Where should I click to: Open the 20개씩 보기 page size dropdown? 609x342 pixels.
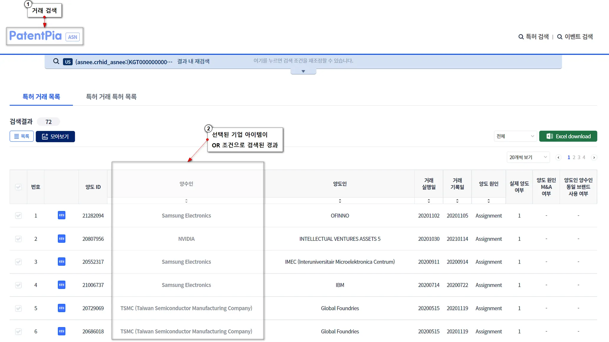point(528,157)
